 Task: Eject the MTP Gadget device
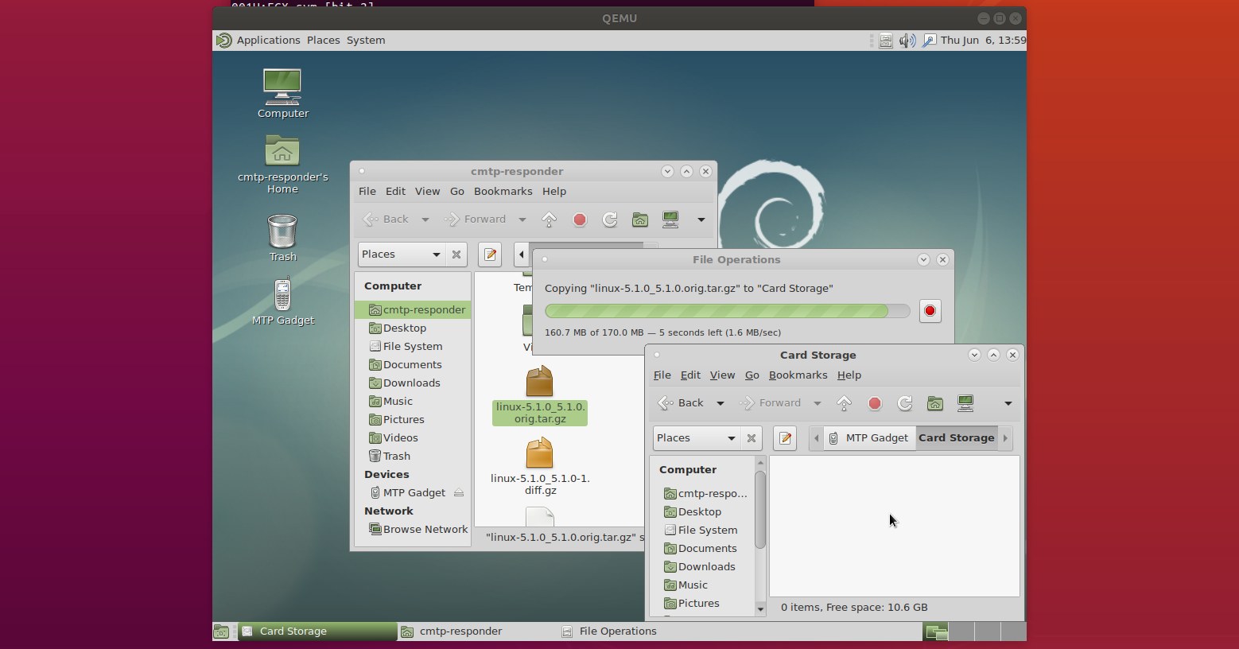coord(459,493)
